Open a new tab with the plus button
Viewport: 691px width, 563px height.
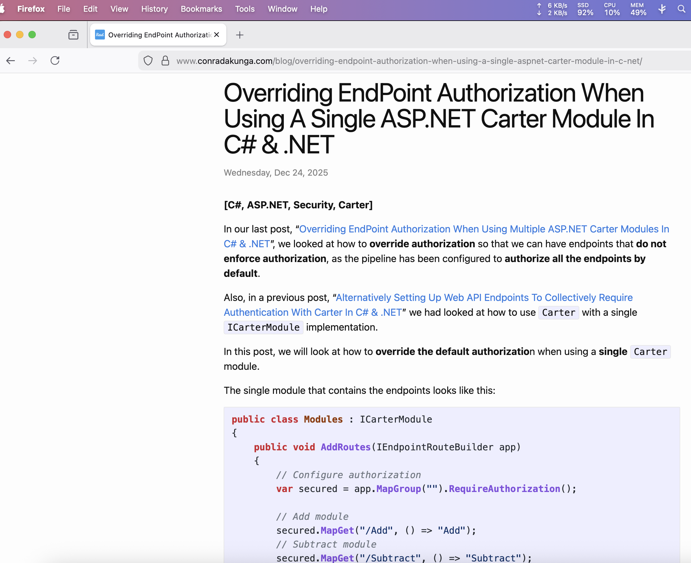pyautogui.click(x=239, y=35)
